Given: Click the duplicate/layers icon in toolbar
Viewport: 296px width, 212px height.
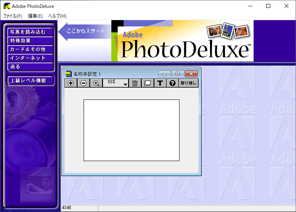Looking at the screenshot, I should tap(147, 83).
